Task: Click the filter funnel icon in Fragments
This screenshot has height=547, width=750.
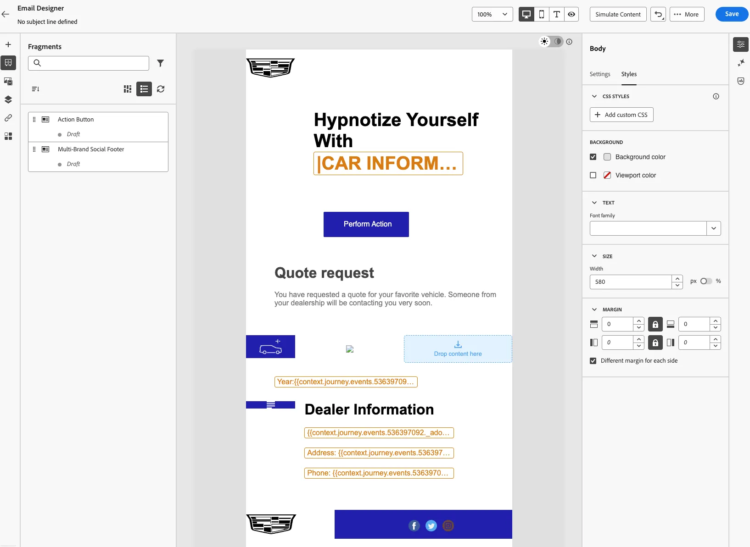Action: click(x=160, y=63)
